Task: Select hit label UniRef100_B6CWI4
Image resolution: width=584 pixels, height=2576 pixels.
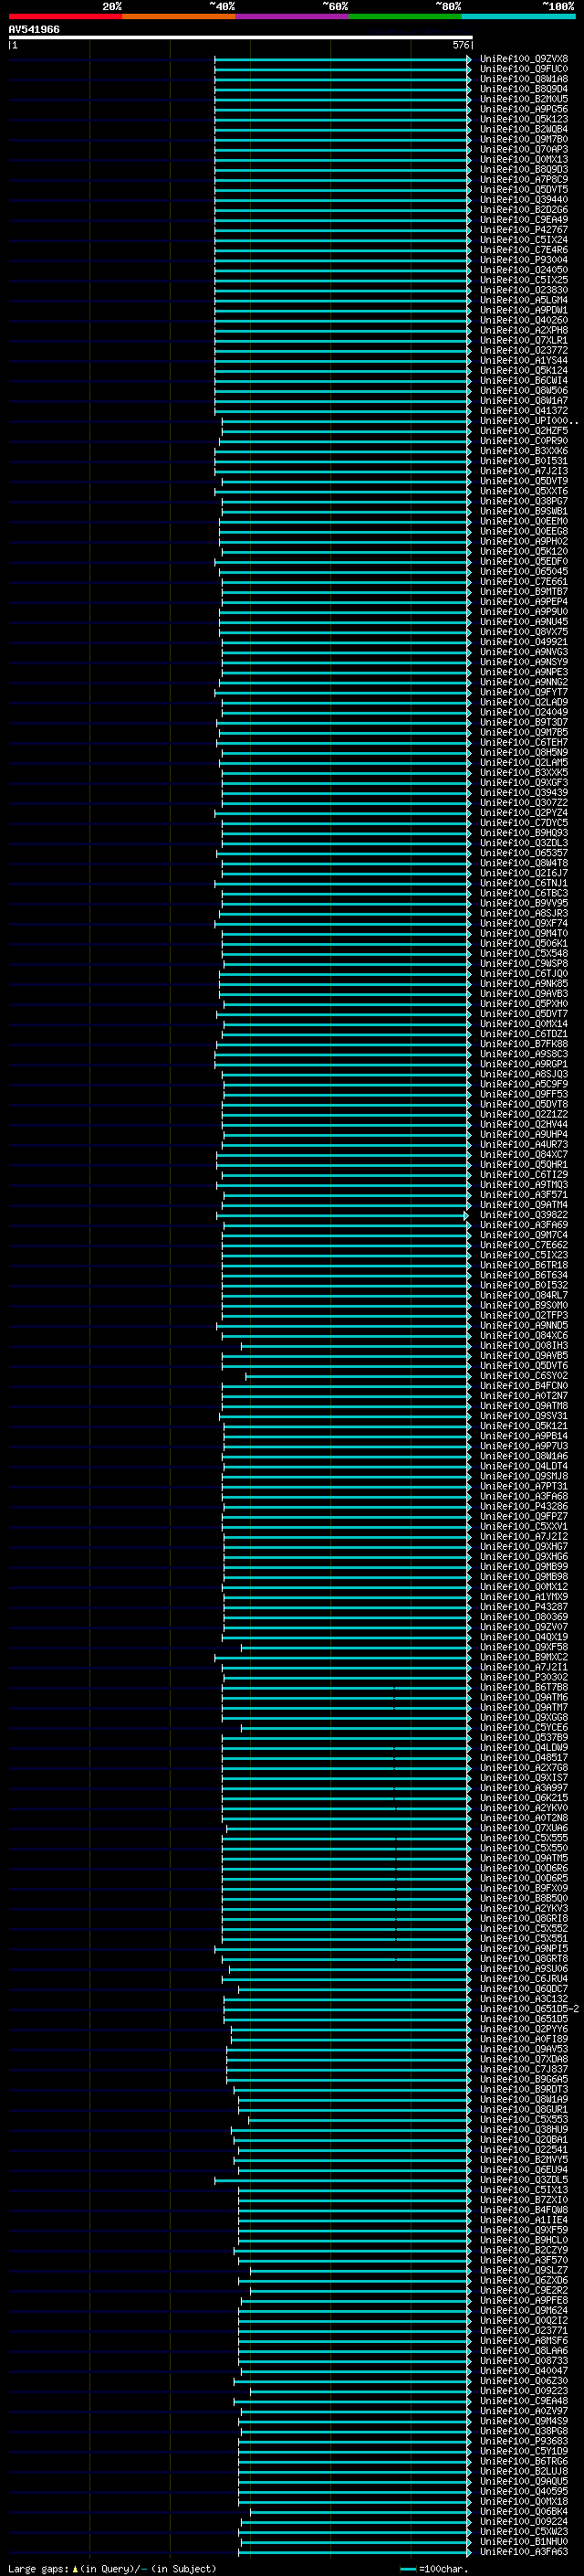Action: [x=524, y=380]
